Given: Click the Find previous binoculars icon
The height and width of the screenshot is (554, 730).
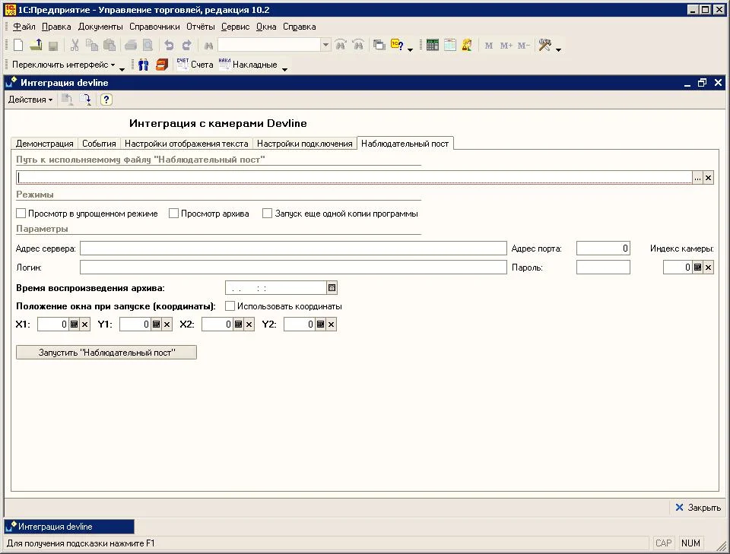Looking at the screenshot, I should coord(358,45).
